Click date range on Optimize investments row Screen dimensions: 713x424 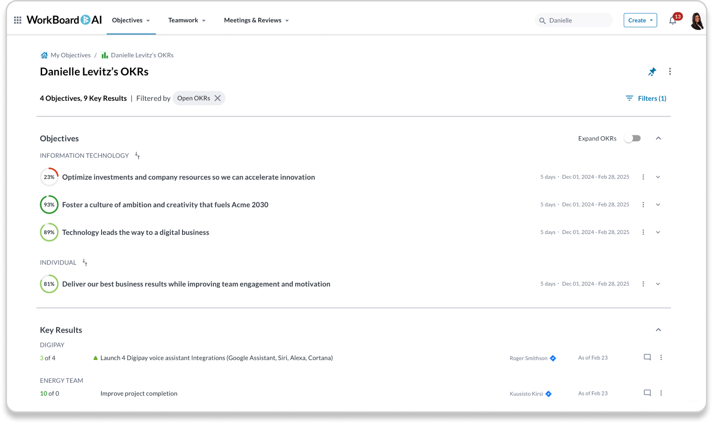pyautogui.click(x=596, y=177)
